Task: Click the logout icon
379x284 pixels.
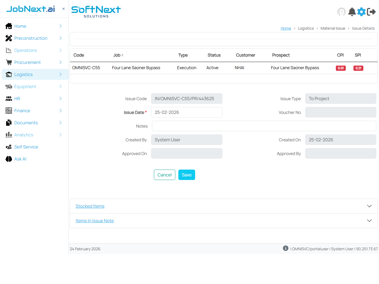Action: (372, 12)
